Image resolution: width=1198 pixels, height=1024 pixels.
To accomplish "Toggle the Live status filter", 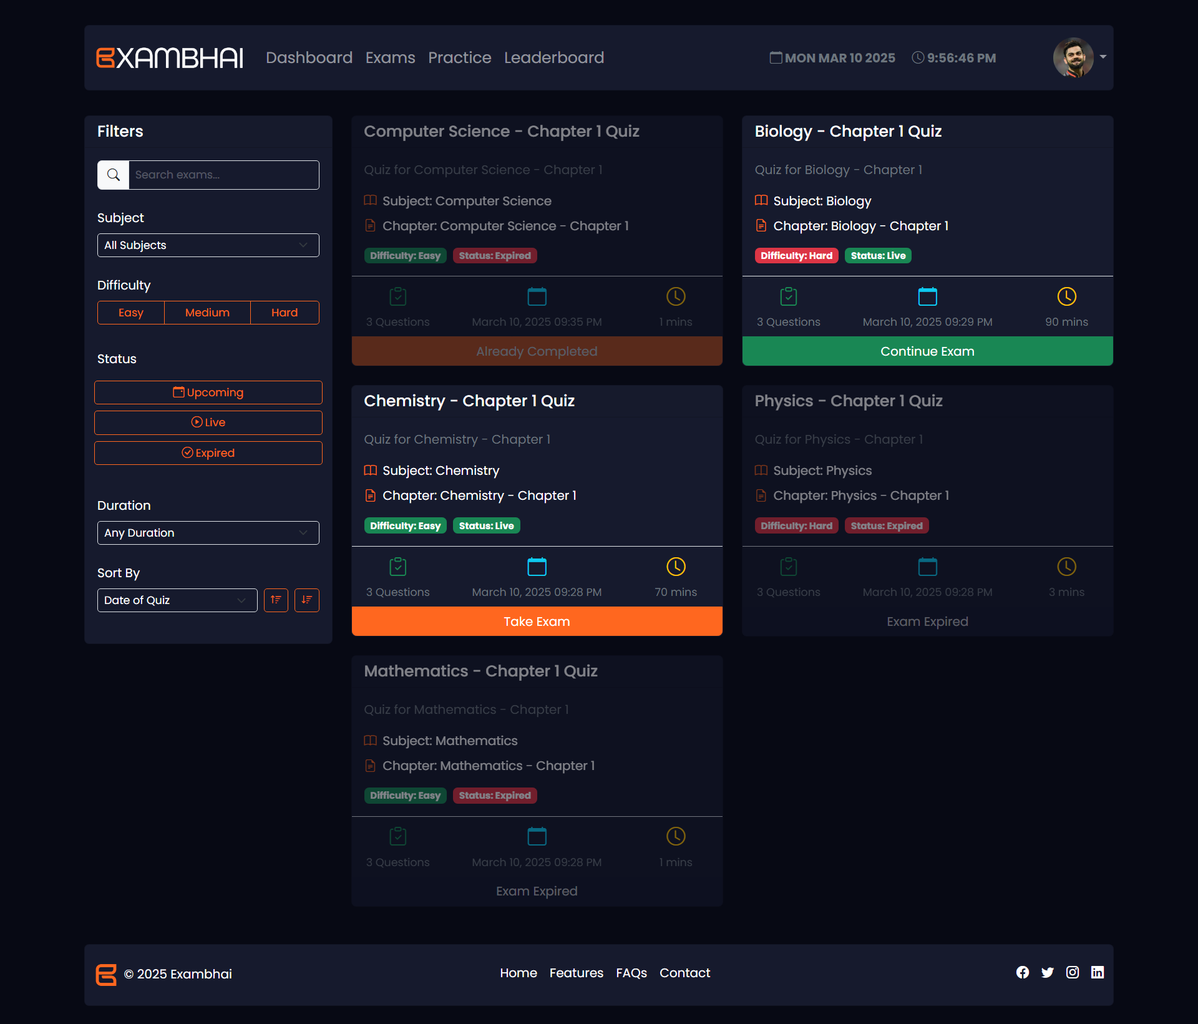I will [x=208, y=422].
